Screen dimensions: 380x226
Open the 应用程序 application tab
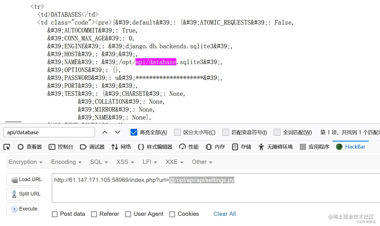(x=314, y=147)
